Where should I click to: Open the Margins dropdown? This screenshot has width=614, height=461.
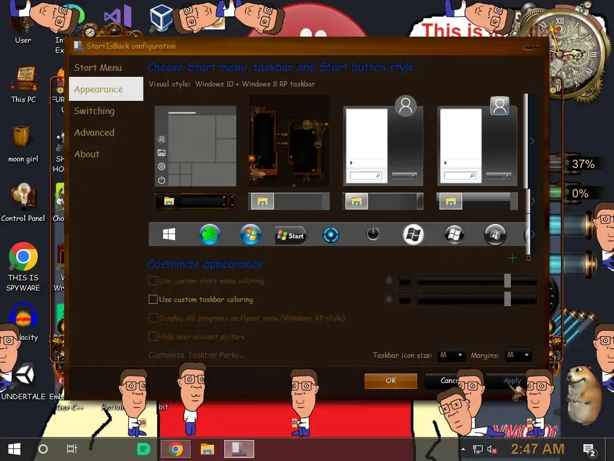(517, 355)
